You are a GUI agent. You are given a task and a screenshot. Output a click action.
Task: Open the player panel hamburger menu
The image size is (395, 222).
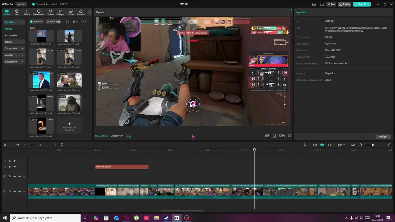click(x=288, y=12)
